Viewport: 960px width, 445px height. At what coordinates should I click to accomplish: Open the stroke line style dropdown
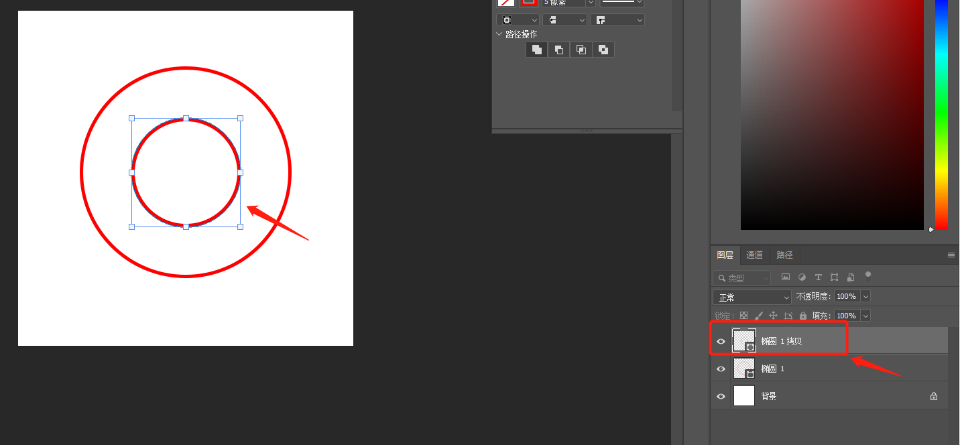[621, 3]
